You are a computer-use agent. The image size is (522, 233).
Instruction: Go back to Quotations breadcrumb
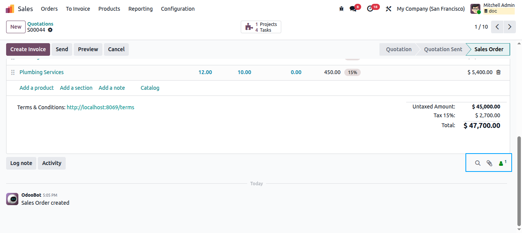[x=40, y=24]
